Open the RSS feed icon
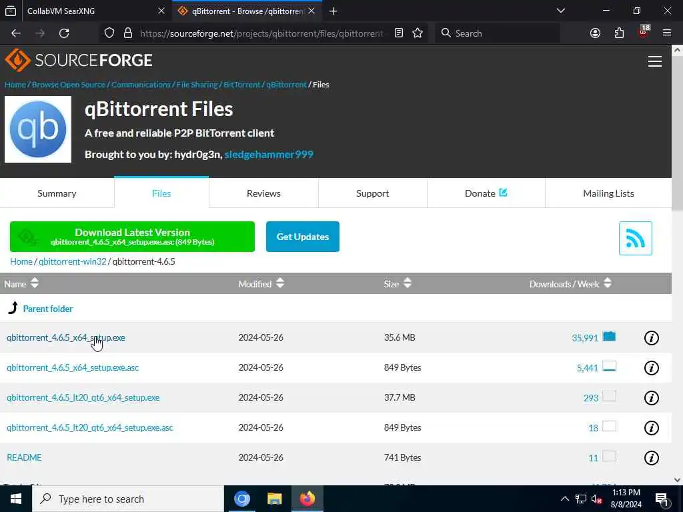This screenshot has width=683, height=512. pyautogui.click(x=635, y=238)
